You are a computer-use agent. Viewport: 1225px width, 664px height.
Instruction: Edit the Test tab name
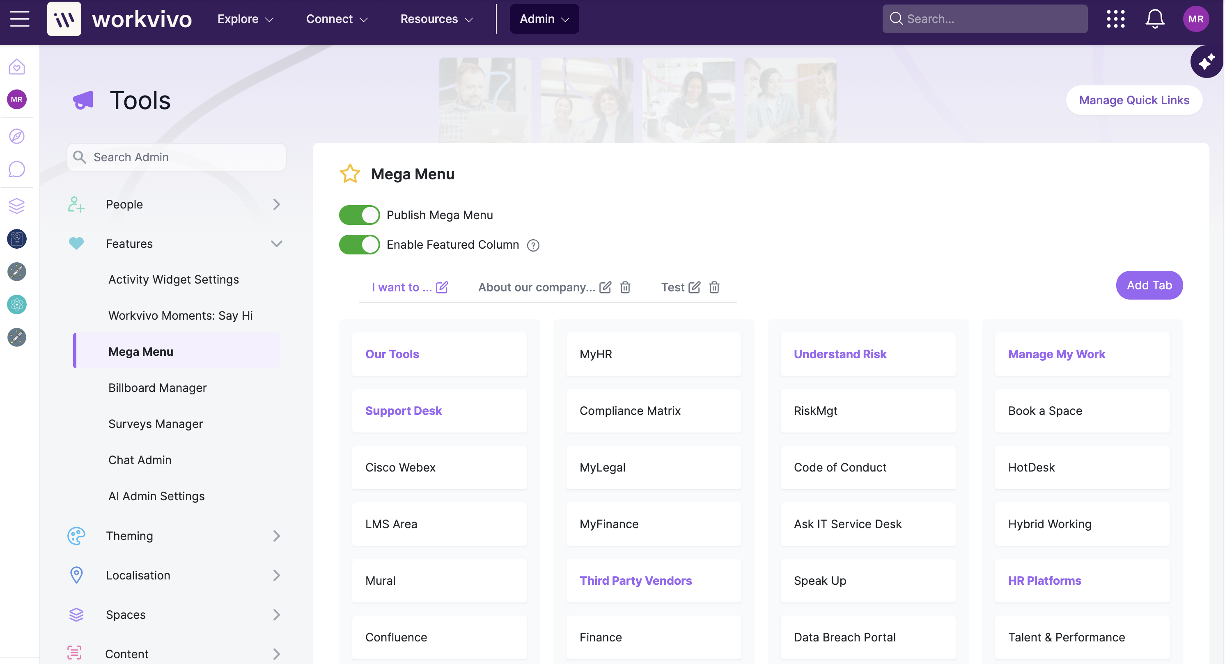tap(694, 287)
